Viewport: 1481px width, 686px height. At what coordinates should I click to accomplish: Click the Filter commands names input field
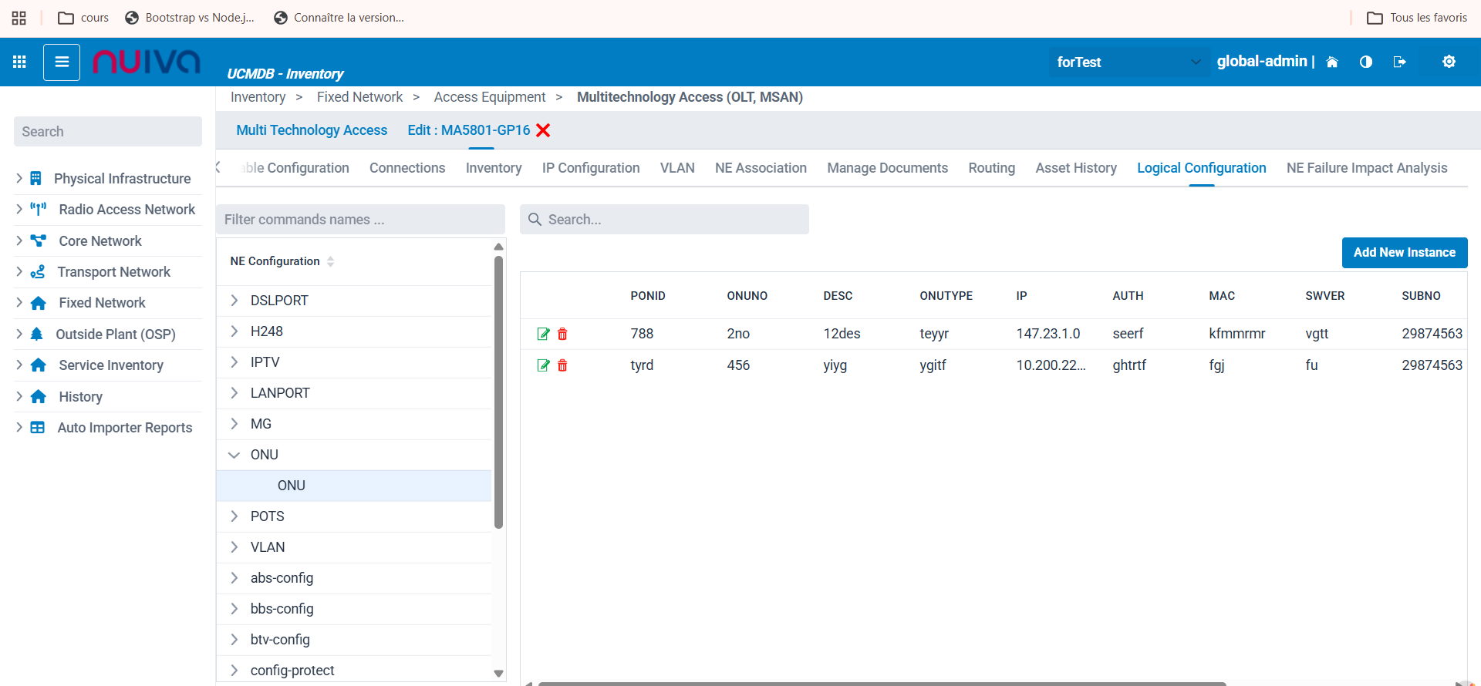point(360,220)
